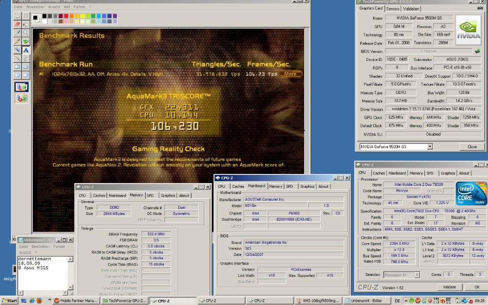Click the Notepad vertical scrollbar up arrow
Screen dimensions: 488x305
71,259
